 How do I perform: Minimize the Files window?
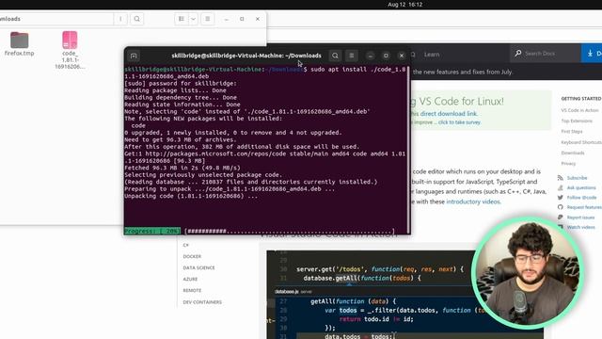(x=227, y=19)
